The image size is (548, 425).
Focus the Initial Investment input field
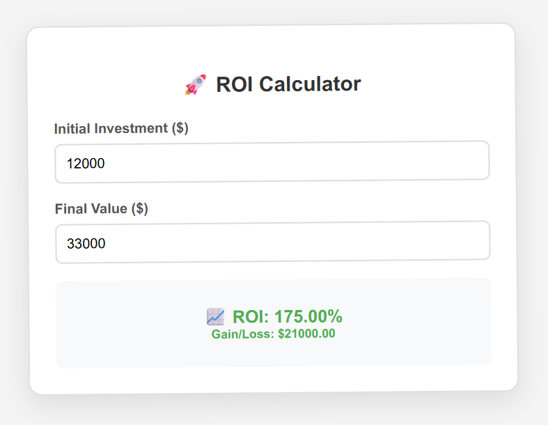(x=272, y=162)
